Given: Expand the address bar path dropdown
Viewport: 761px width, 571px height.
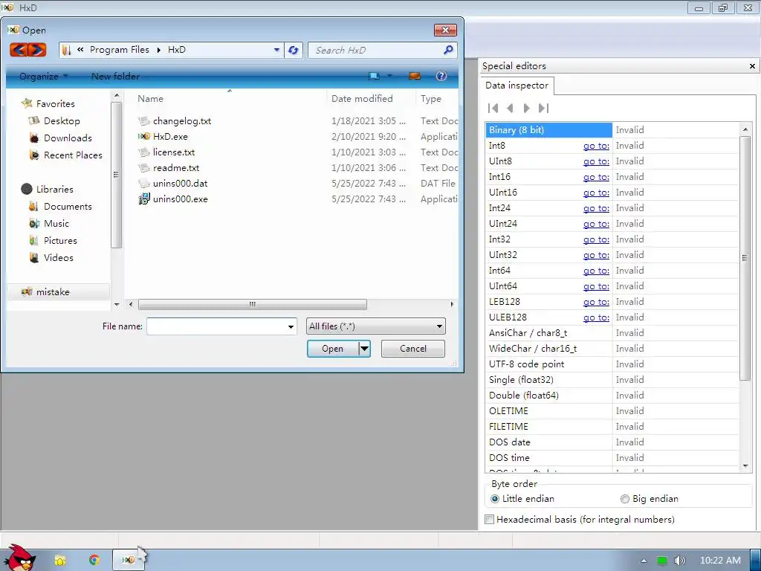Looking at the screenshot, I should pos(276,50).
